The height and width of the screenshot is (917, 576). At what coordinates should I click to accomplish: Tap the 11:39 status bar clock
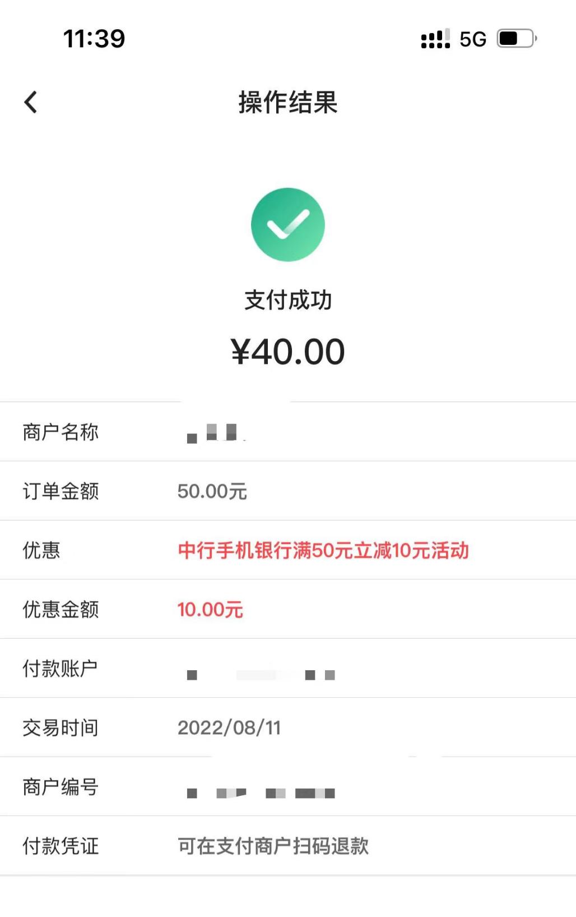94,39
